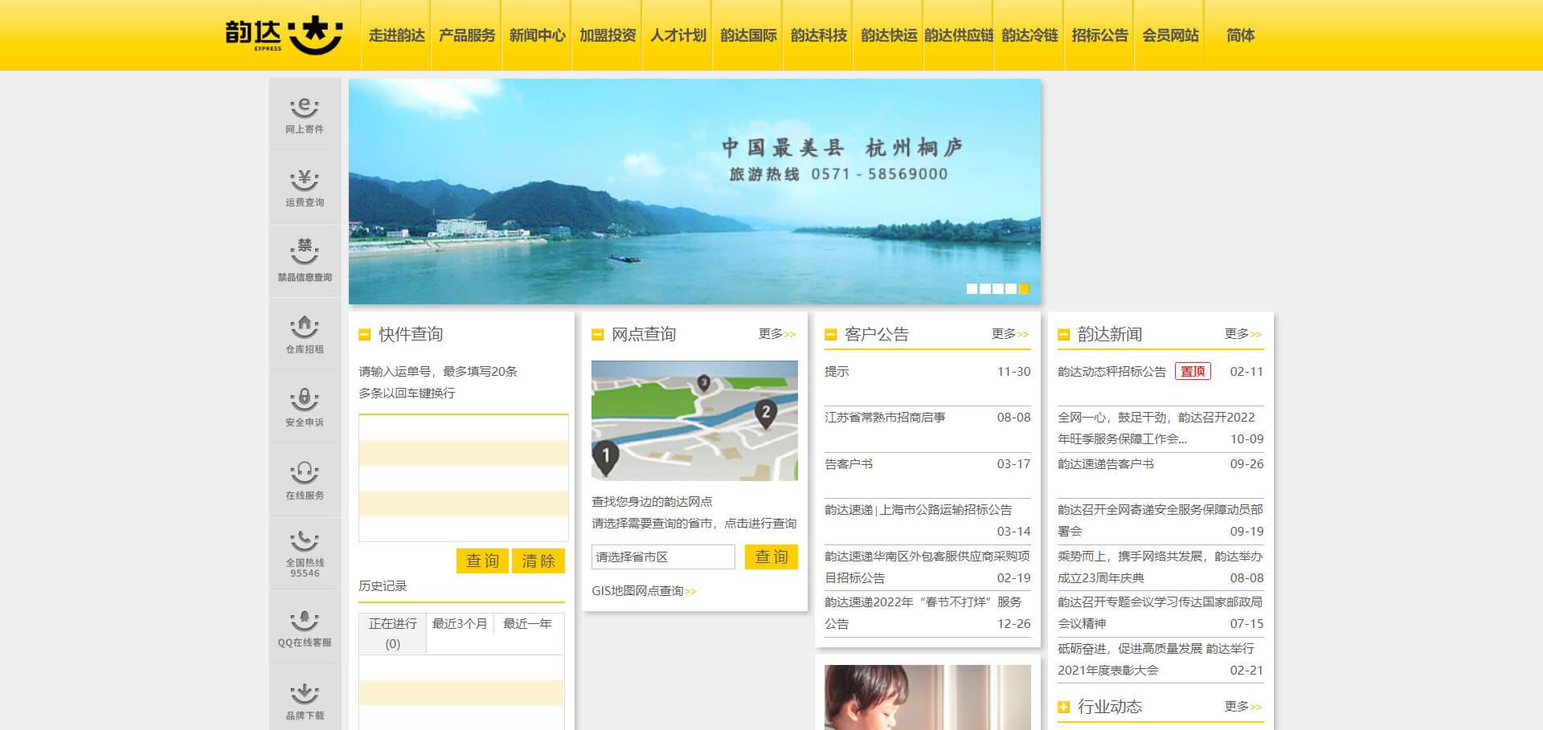Open the 产品服务 navigation menu
This screenshot has width=1543, height=730.
coord(467,35)
